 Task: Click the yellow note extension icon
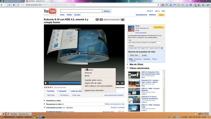pyautogui.click(x=179, y=5)
